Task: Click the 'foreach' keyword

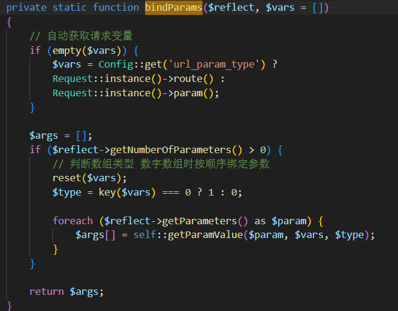Action: click(73, 221)
